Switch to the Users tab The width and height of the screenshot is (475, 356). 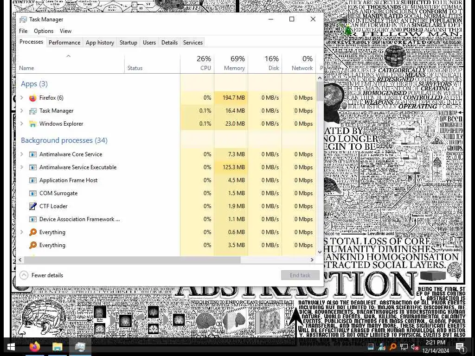tap(149, 43)
